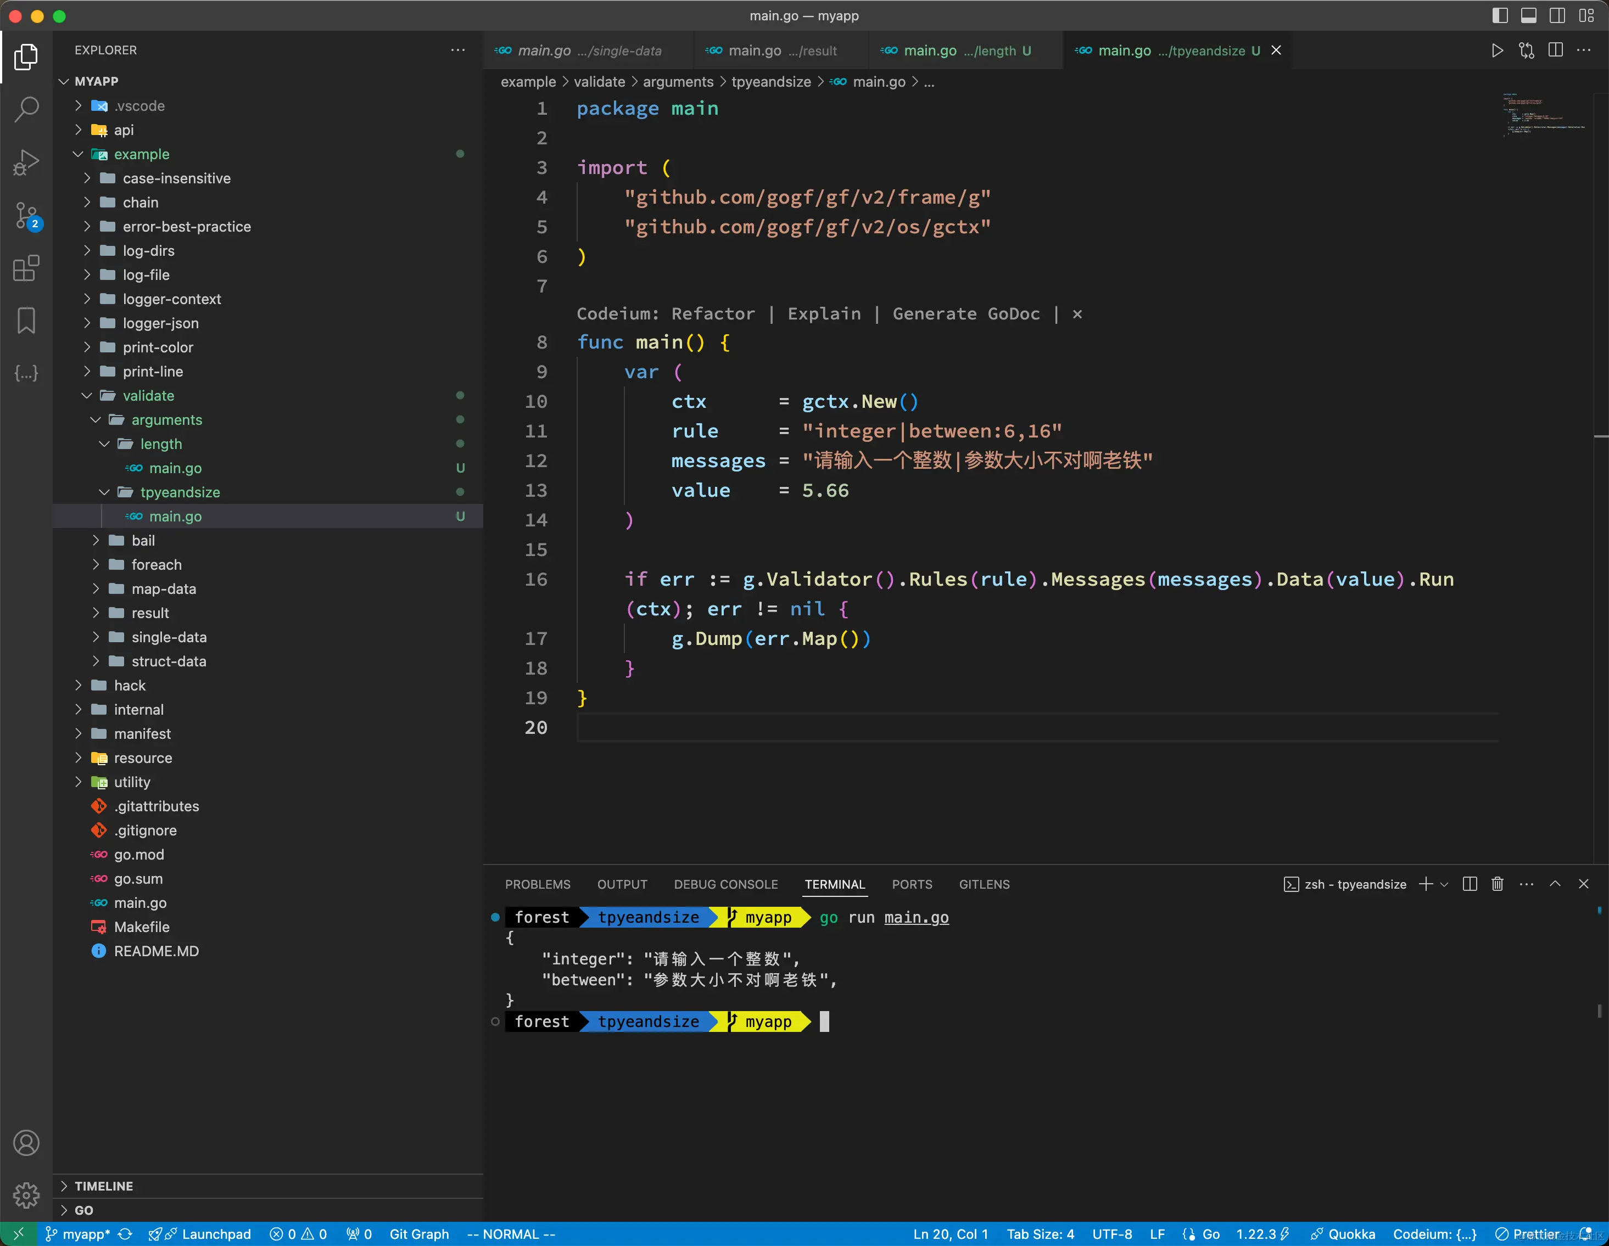Open Source Control view with badge
1609x1246 pixels.
pos(27,216)
